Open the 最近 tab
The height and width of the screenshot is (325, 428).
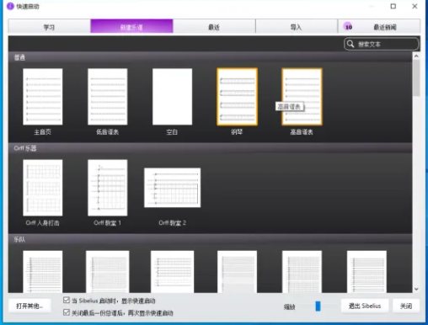pos(214,27)
